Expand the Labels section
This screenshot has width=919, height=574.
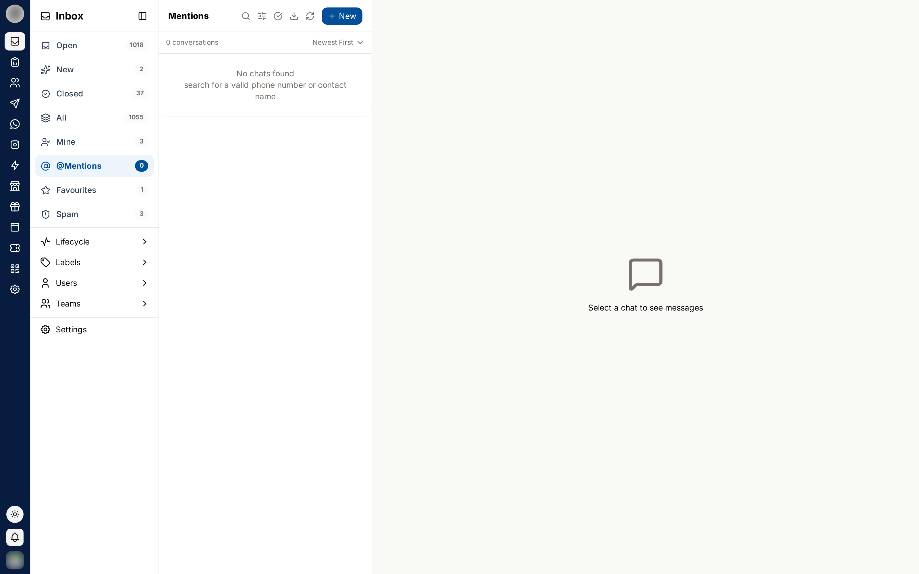pyautogui.click(x=94, y=262)
